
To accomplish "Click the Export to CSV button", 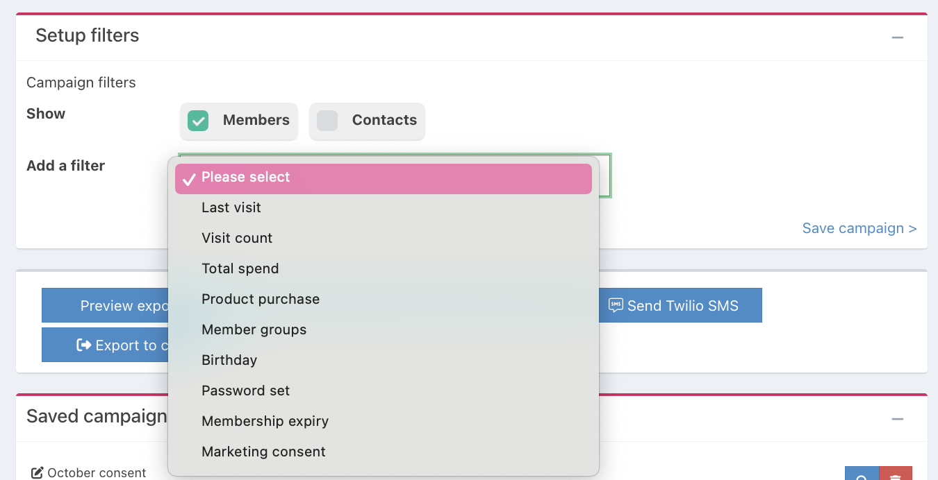I will (104, 345).
